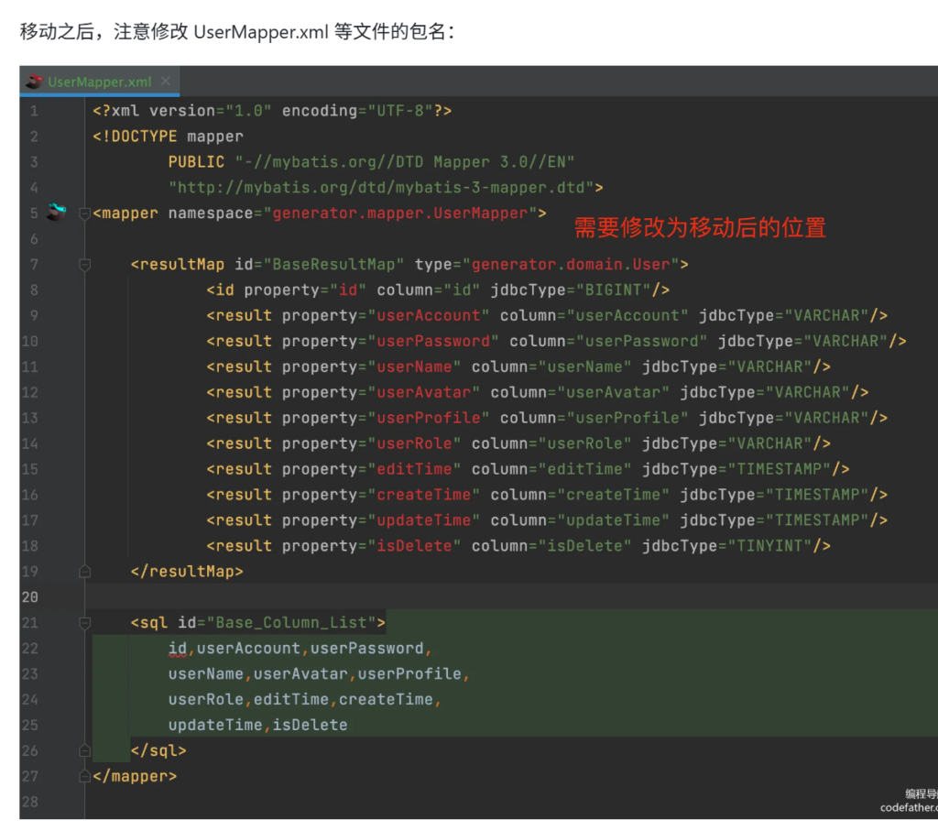This screenshot has height=831, width=938.
Task: Click line number 1 in the gutter
Action: (x=34, y=111)
